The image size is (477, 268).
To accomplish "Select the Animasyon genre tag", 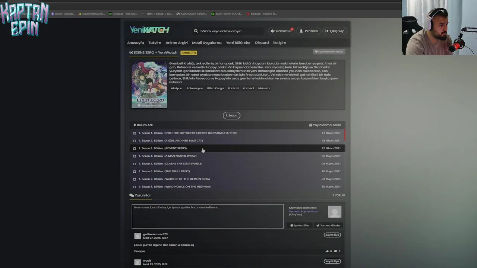I will point(195,88).
